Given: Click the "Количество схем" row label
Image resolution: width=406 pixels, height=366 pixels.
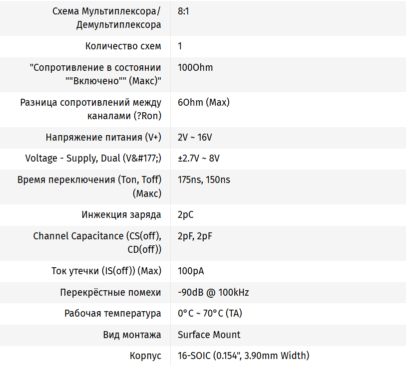Looking at the screenshot, I should (x=123, y=46).
